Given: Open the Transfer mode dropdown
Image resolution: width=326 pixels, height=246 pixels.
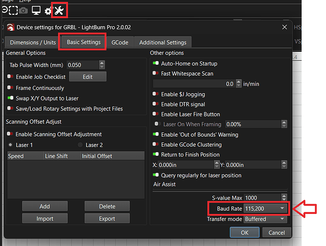Looking at the screenshot, I should (x=265, y=219).
